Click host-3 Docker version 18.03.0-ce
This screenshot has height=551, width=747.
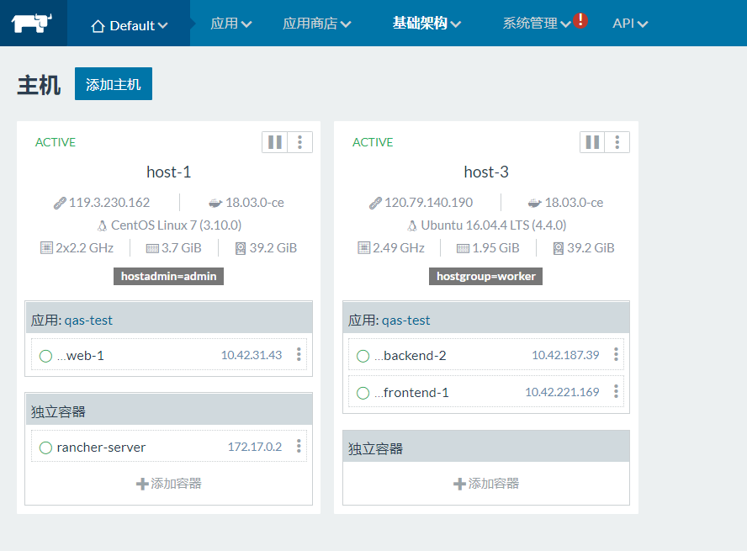click(x=574, y=203)
